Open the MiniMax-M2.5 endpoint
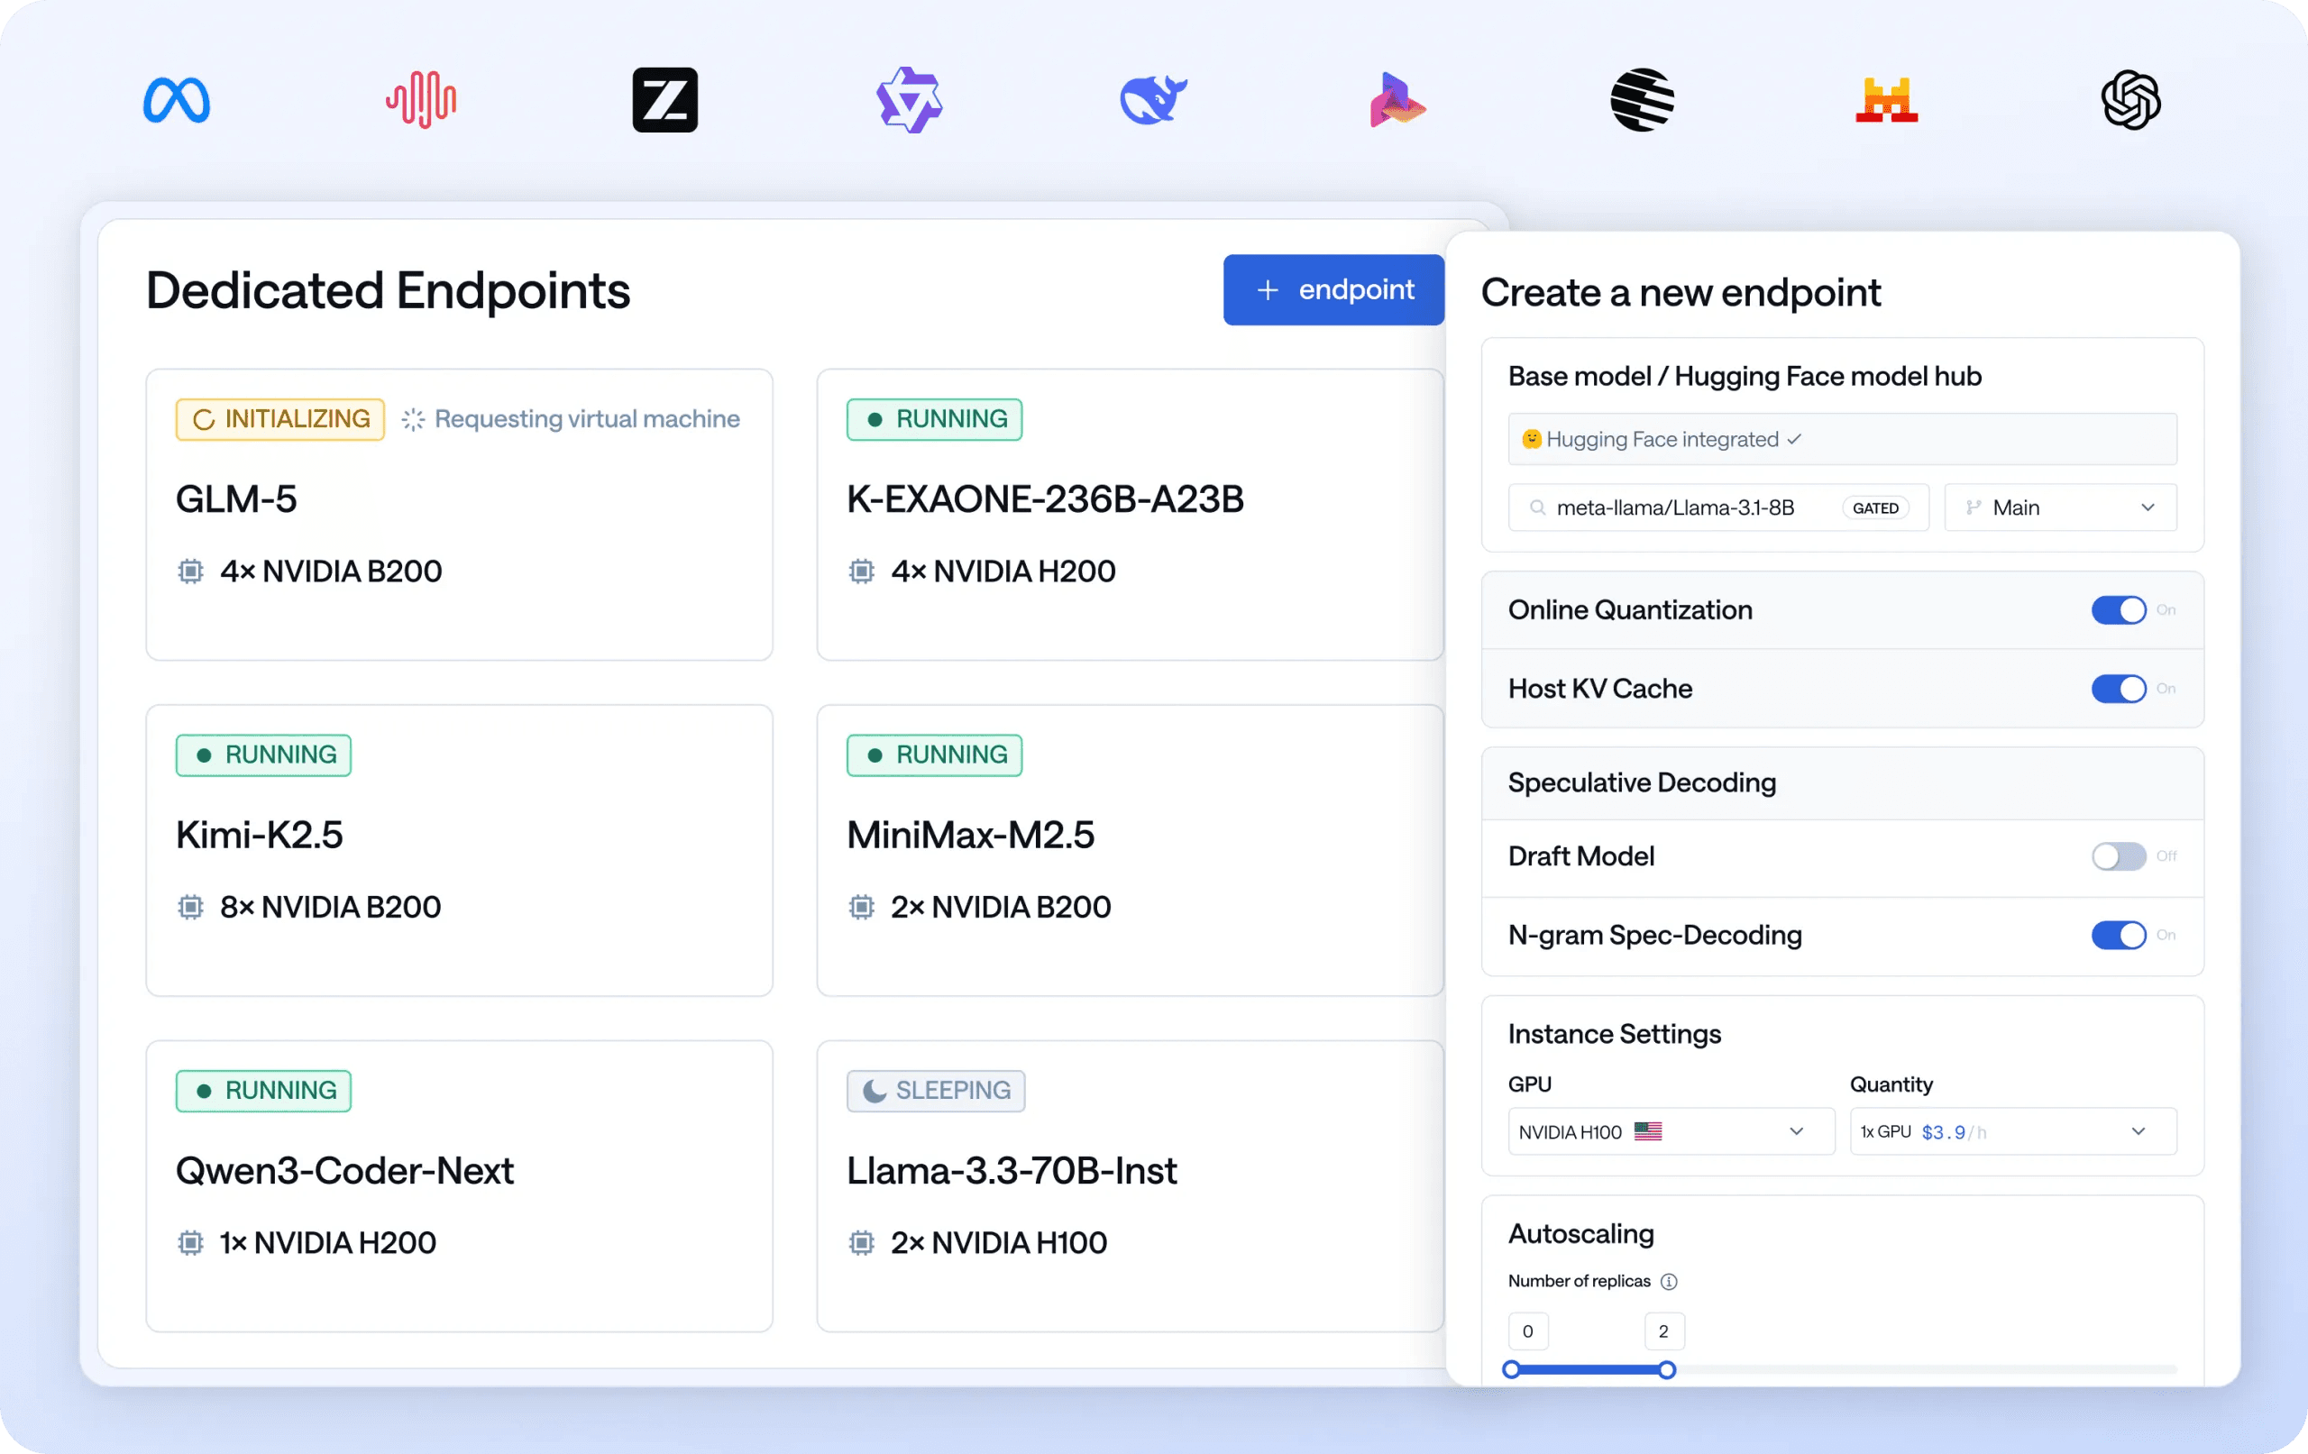Viewport: 2308px width, 1454px height. [1130, 850]
